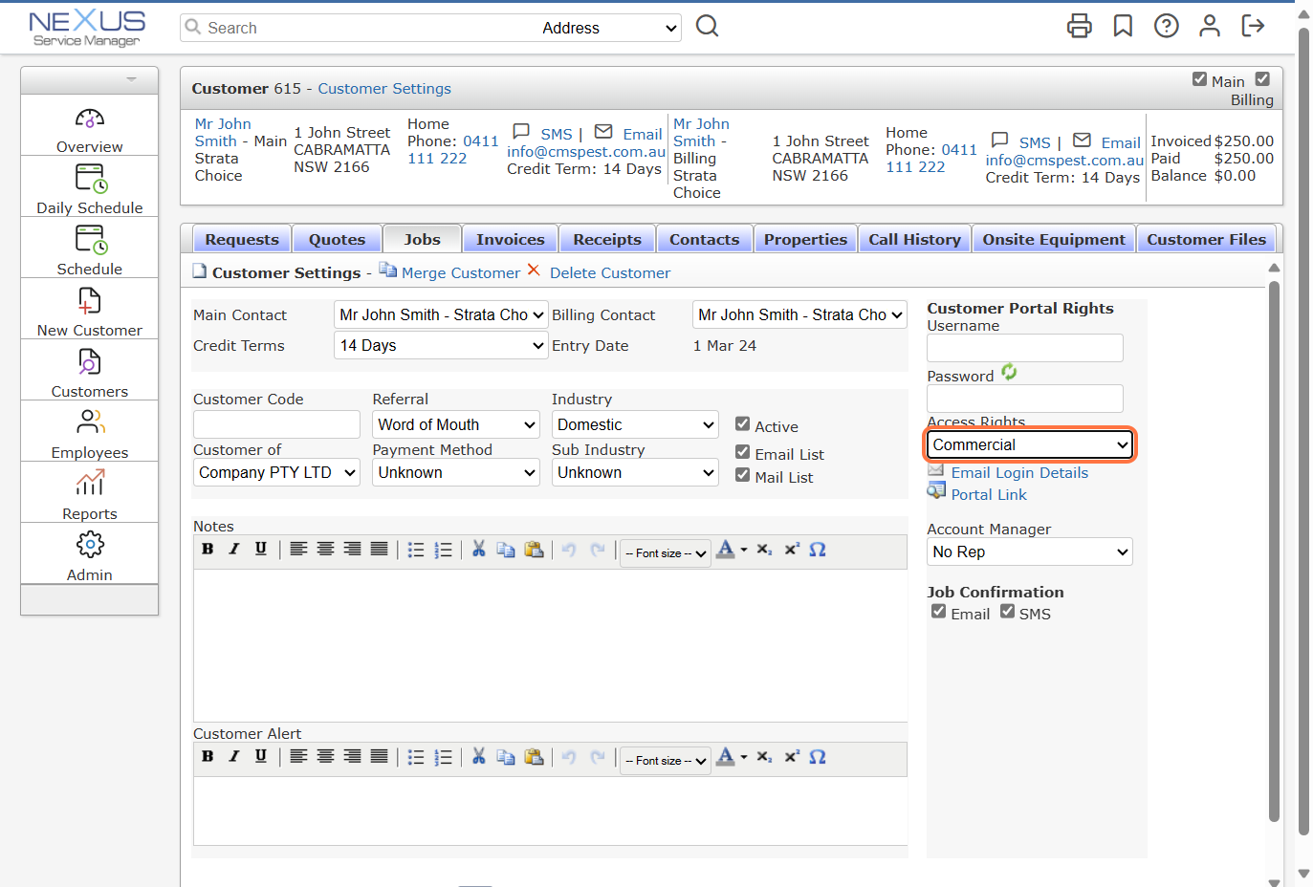This screenshot has width=1313, height=887.
Task: Toggle the Main checkbox in customer header
Action: [1199, 78]
